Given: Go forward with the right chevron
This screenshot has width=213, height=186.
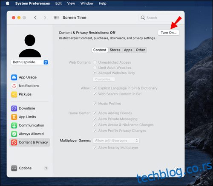Looking at the screenshot, I should 45,17.
